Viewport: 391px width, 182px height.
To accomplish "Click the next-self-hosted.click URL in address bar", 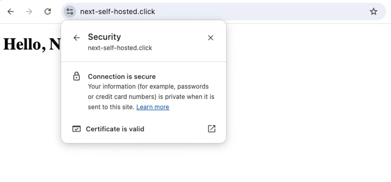I will point(117,12).
